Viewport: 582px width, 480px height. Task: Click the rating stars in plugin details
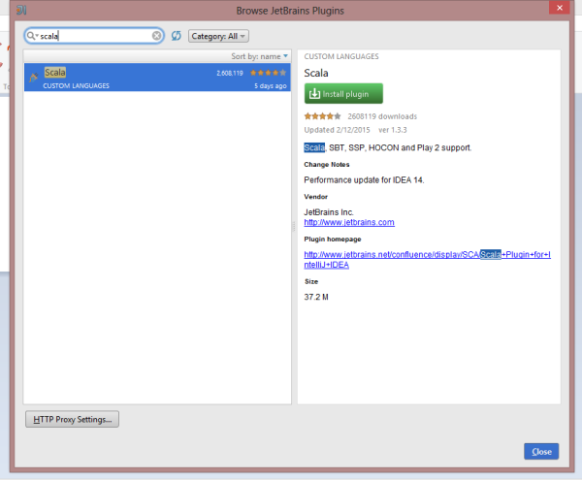pyautogui.click(x=323, y=115)
